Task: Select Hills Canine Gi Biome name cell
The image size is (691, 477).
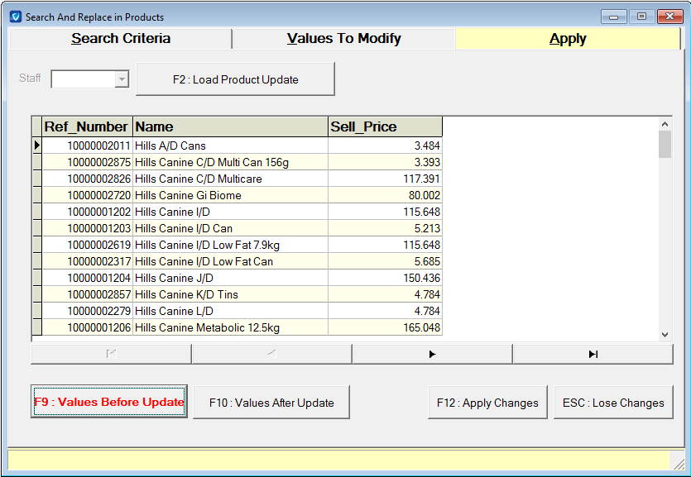Action: coord(231,195)
